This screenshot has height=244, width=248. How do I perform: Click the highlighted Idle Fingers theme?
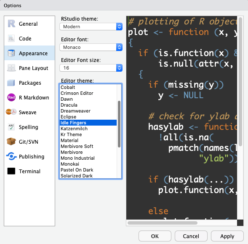tap(88, 123)
